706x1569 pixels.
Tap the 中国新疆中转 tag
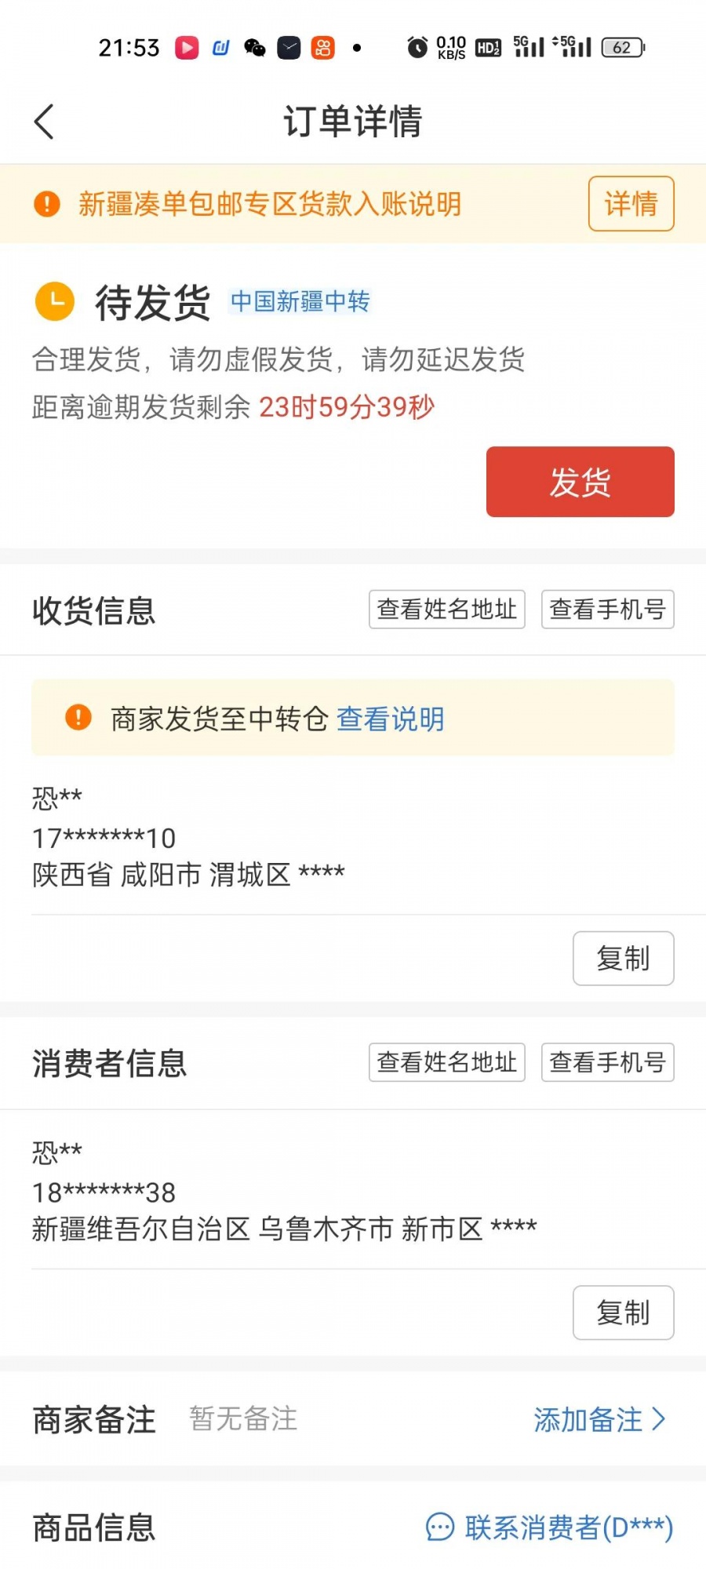tap(300, 301)
